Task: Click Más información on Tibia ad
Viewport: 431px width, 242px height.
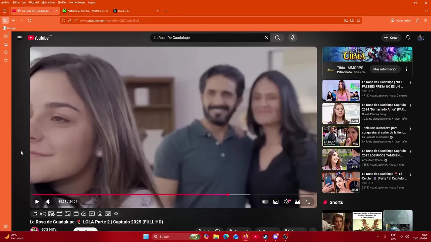Action: [x=385, y=69]
